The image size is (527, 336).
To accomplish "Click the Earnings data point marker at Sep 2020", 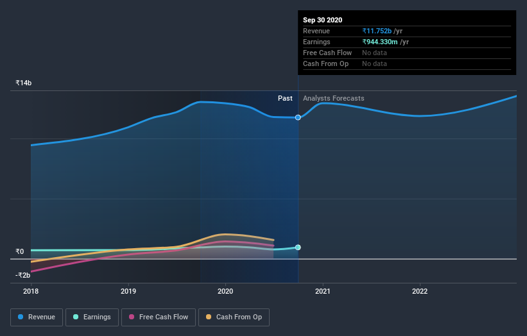I will coord(298,248).
